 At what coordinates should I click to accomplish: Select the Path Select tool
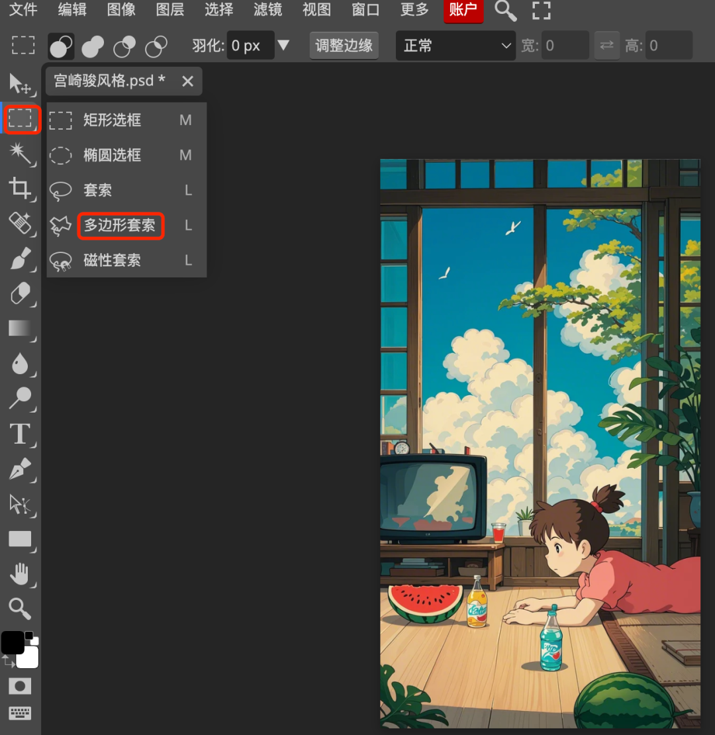[20, 504]
